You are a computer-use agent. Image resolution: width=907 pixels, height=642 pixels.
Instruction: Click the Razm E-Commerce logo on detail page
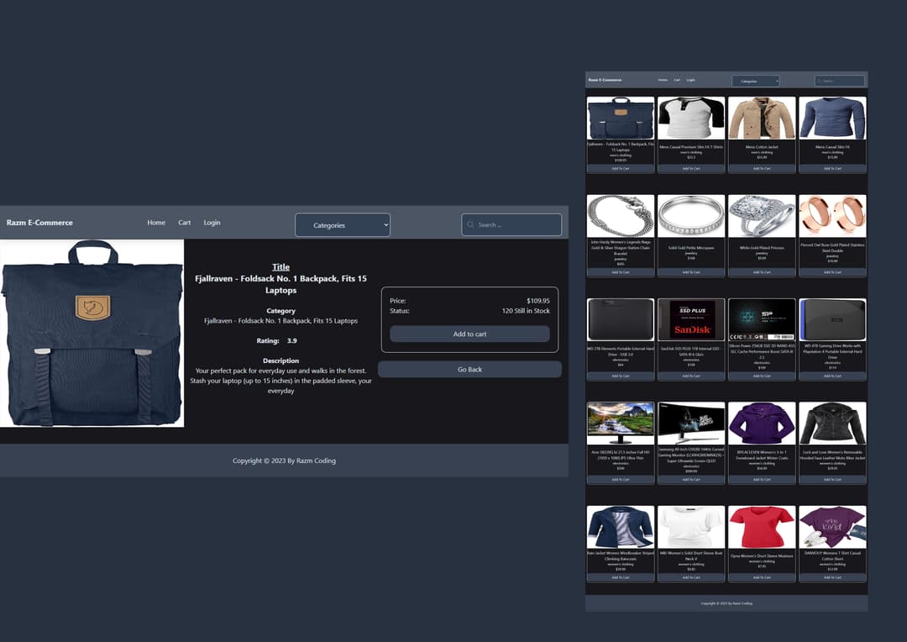click(x=40, y=223)
